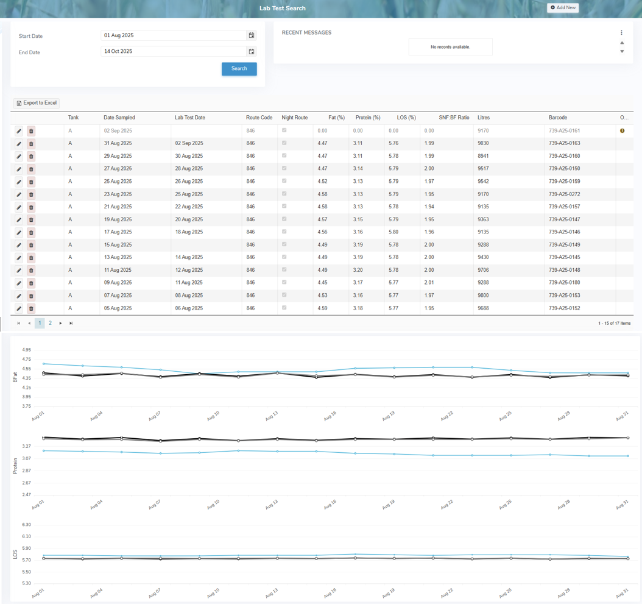The width and height of the screenshot is (642, 604).
Task: Switch to page 2 of results
Action: pyautogui.click(x=50, y=324)
